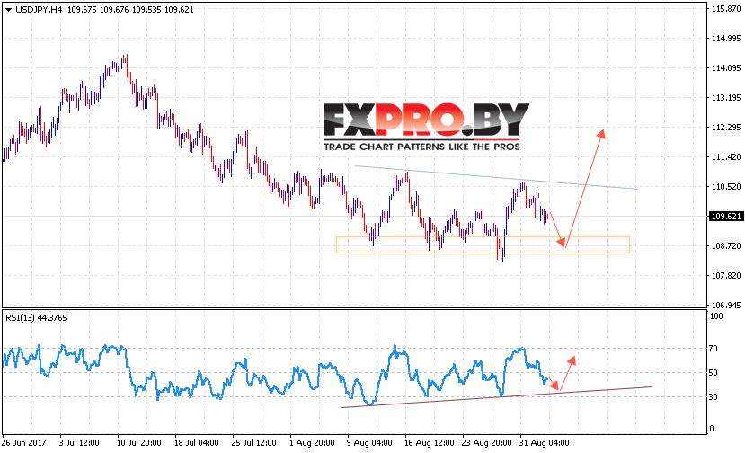Select the 25 Jul 12:00 time label

pos(253,443)
